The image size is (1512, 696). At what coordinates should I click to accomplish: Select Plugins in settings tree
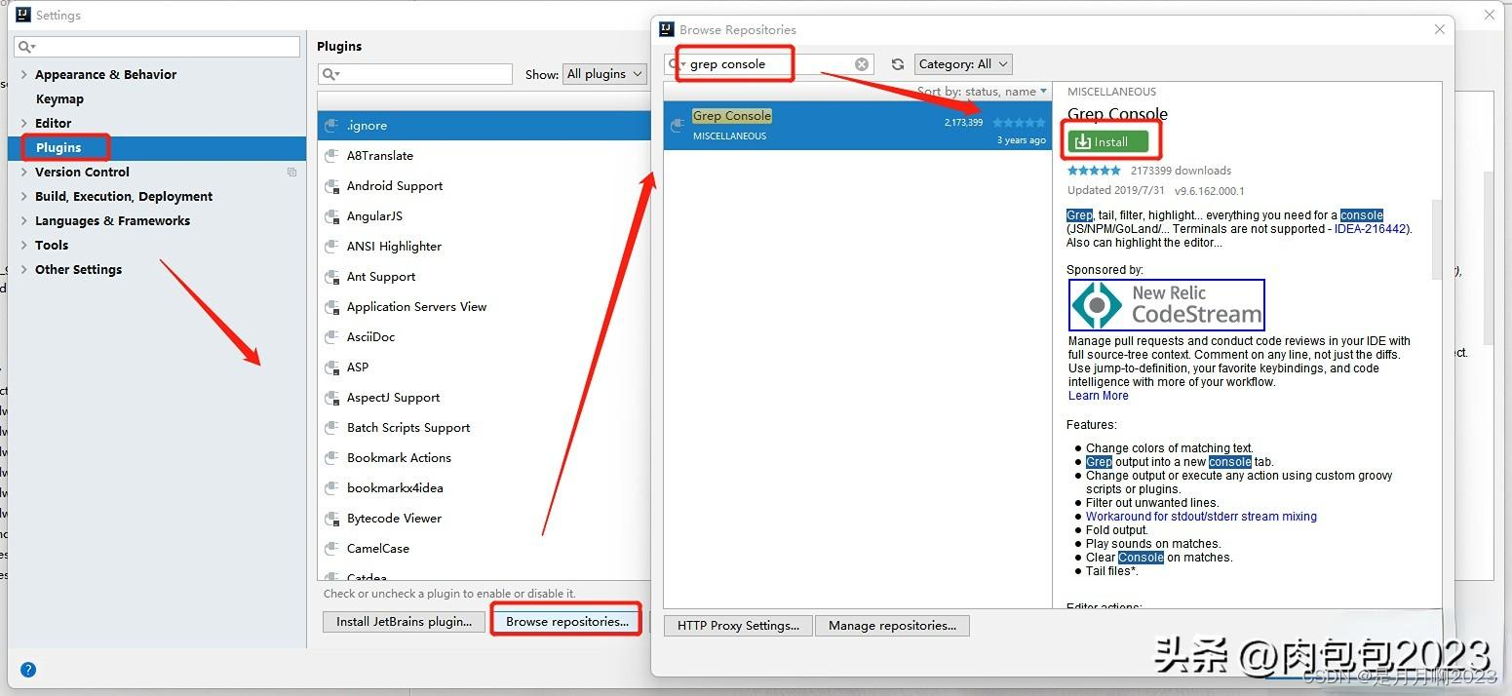click(x=157, y=148)
